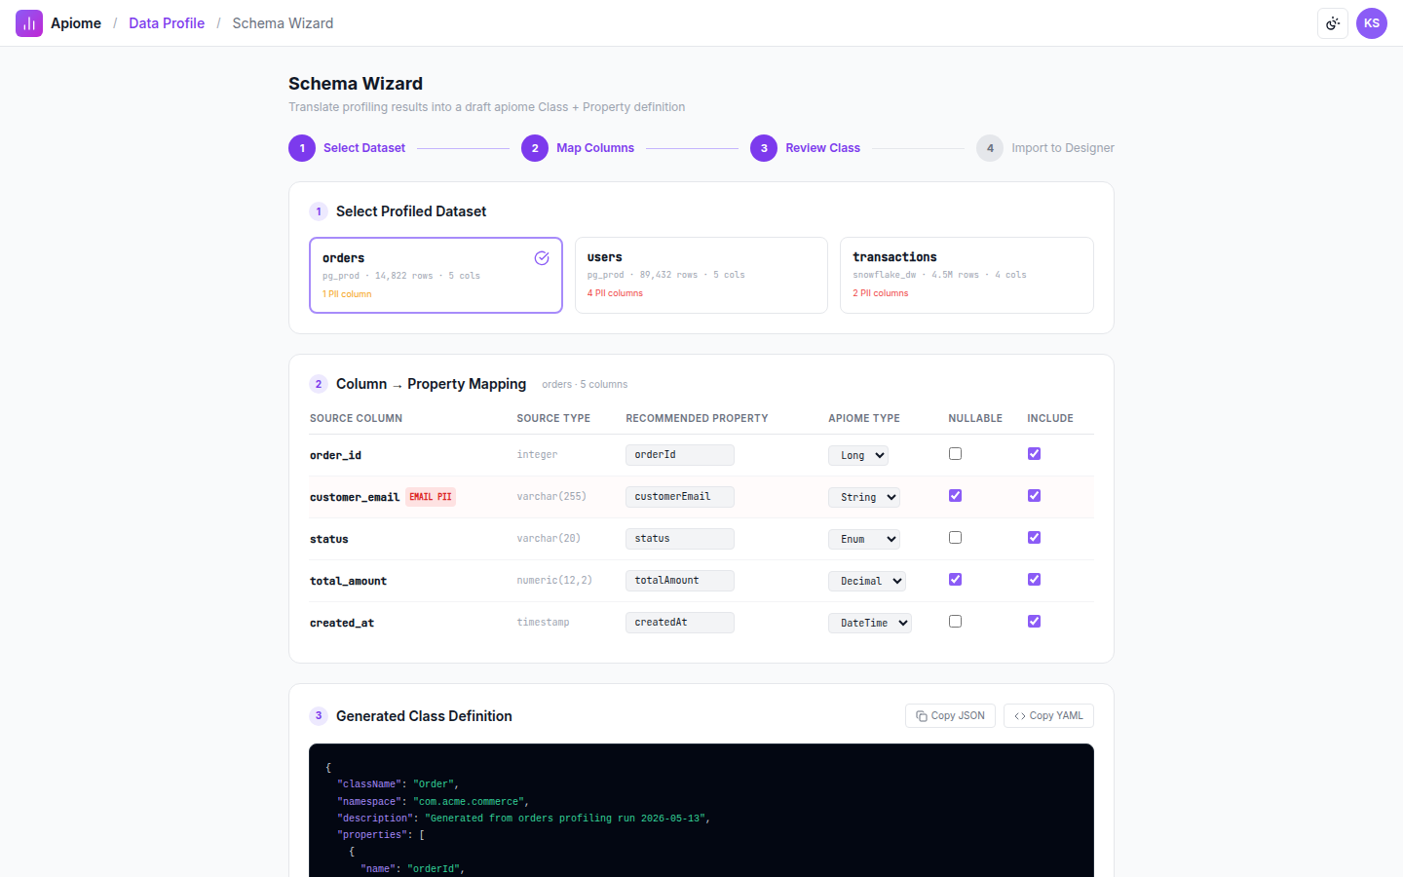Toggle Nullable checkbox for status
Viewport: 1403px width, 877px height.
tap(955, 538)
